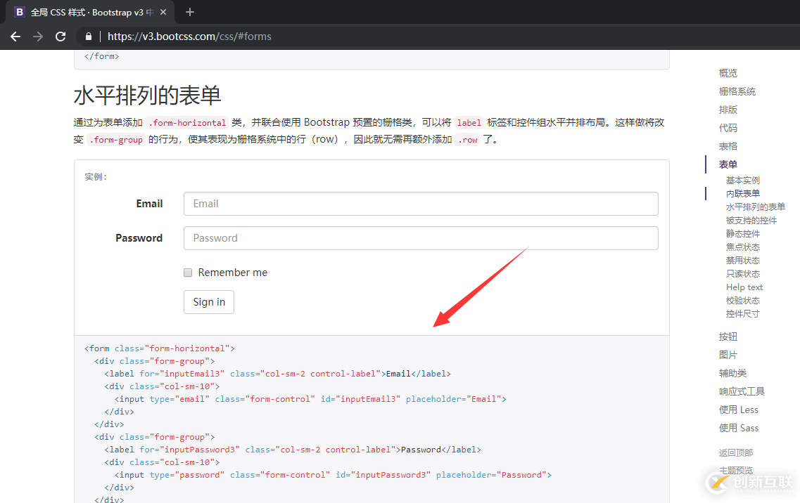Click the browser back arrow
Screen dimensions: 800x503
pos(15,37)
